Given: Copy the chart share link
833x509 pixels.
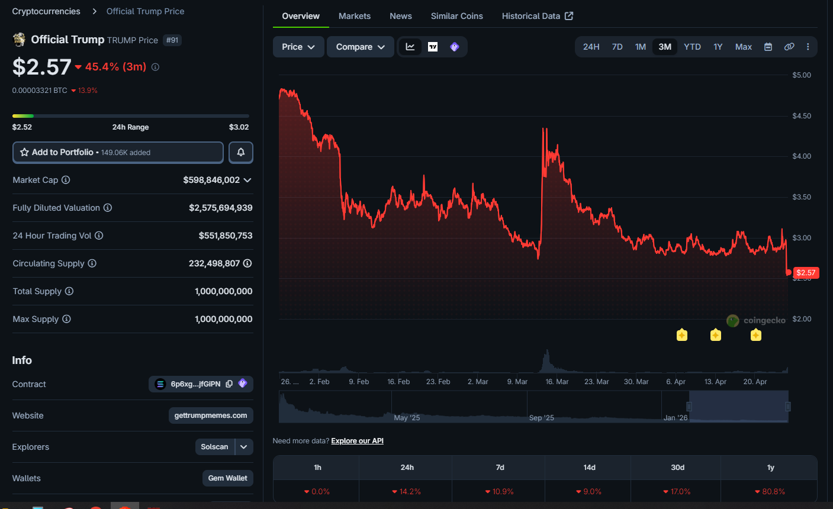Looking at the screenshot, I should tap(789, 47).
